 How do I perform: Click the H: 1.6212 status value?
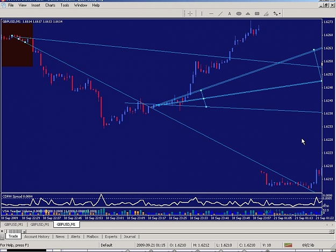tap(201, 245)
